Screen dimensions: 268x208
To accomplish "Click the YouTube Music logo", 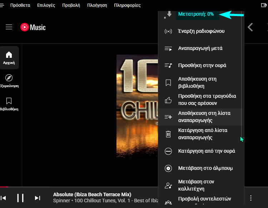I will (33, 27).
